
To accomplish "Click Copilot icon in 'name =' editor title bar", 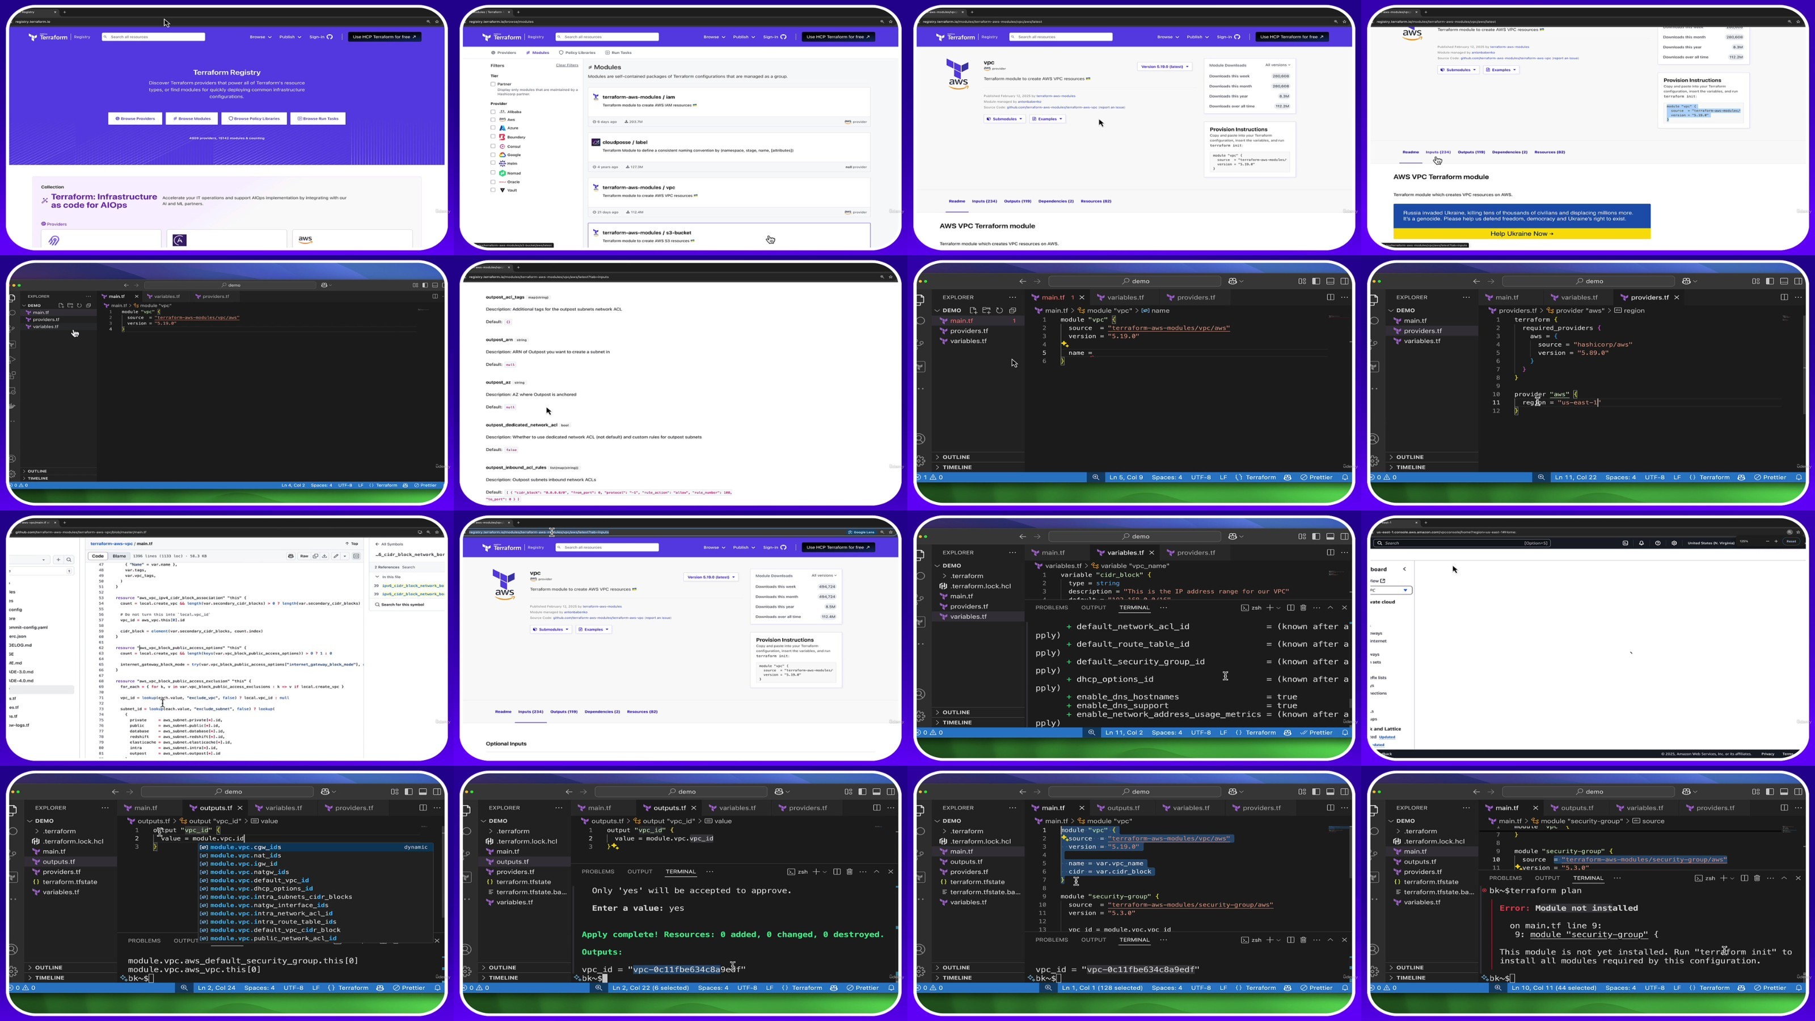I will point(1233,280).
